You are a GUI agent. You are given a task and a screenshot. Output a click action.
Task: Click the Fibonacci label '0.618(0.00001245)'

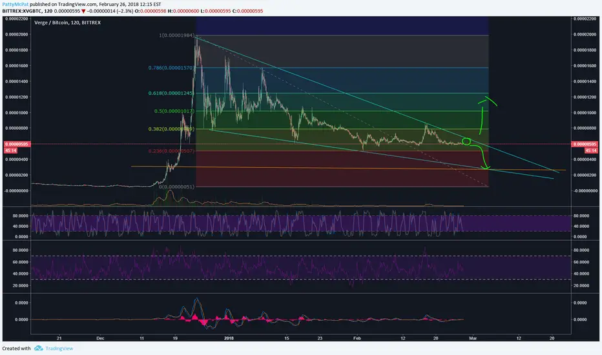[171, 93]
